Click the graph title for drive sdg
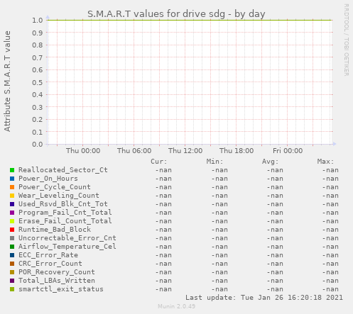This screenshot has width=353, height=314. tap(176, 13)
